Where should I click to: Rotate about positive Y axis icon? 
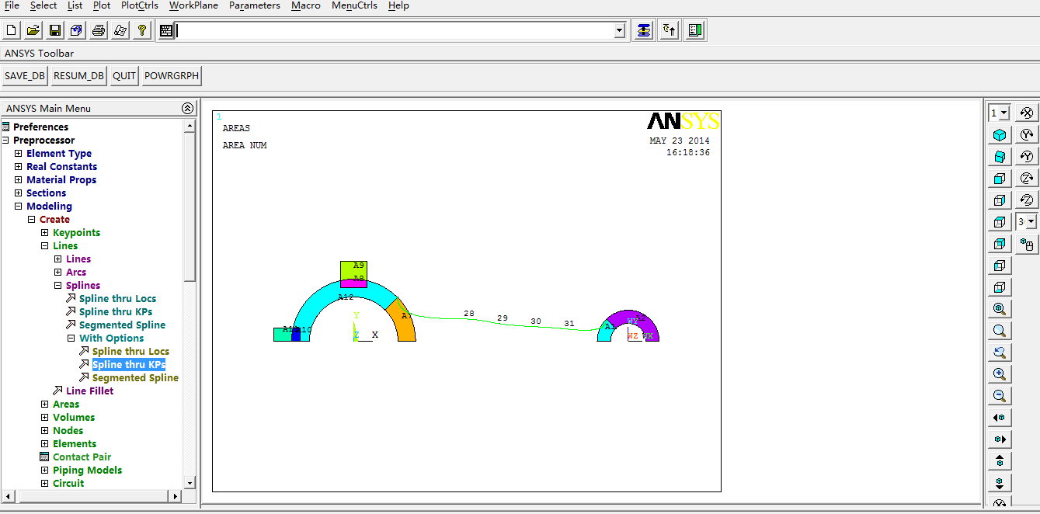(1027, 135)
